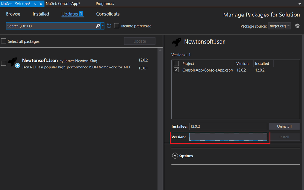Uncheck ConsoleApp.csproj in the project list
304x190 pixels.
[x=176, y=70]
